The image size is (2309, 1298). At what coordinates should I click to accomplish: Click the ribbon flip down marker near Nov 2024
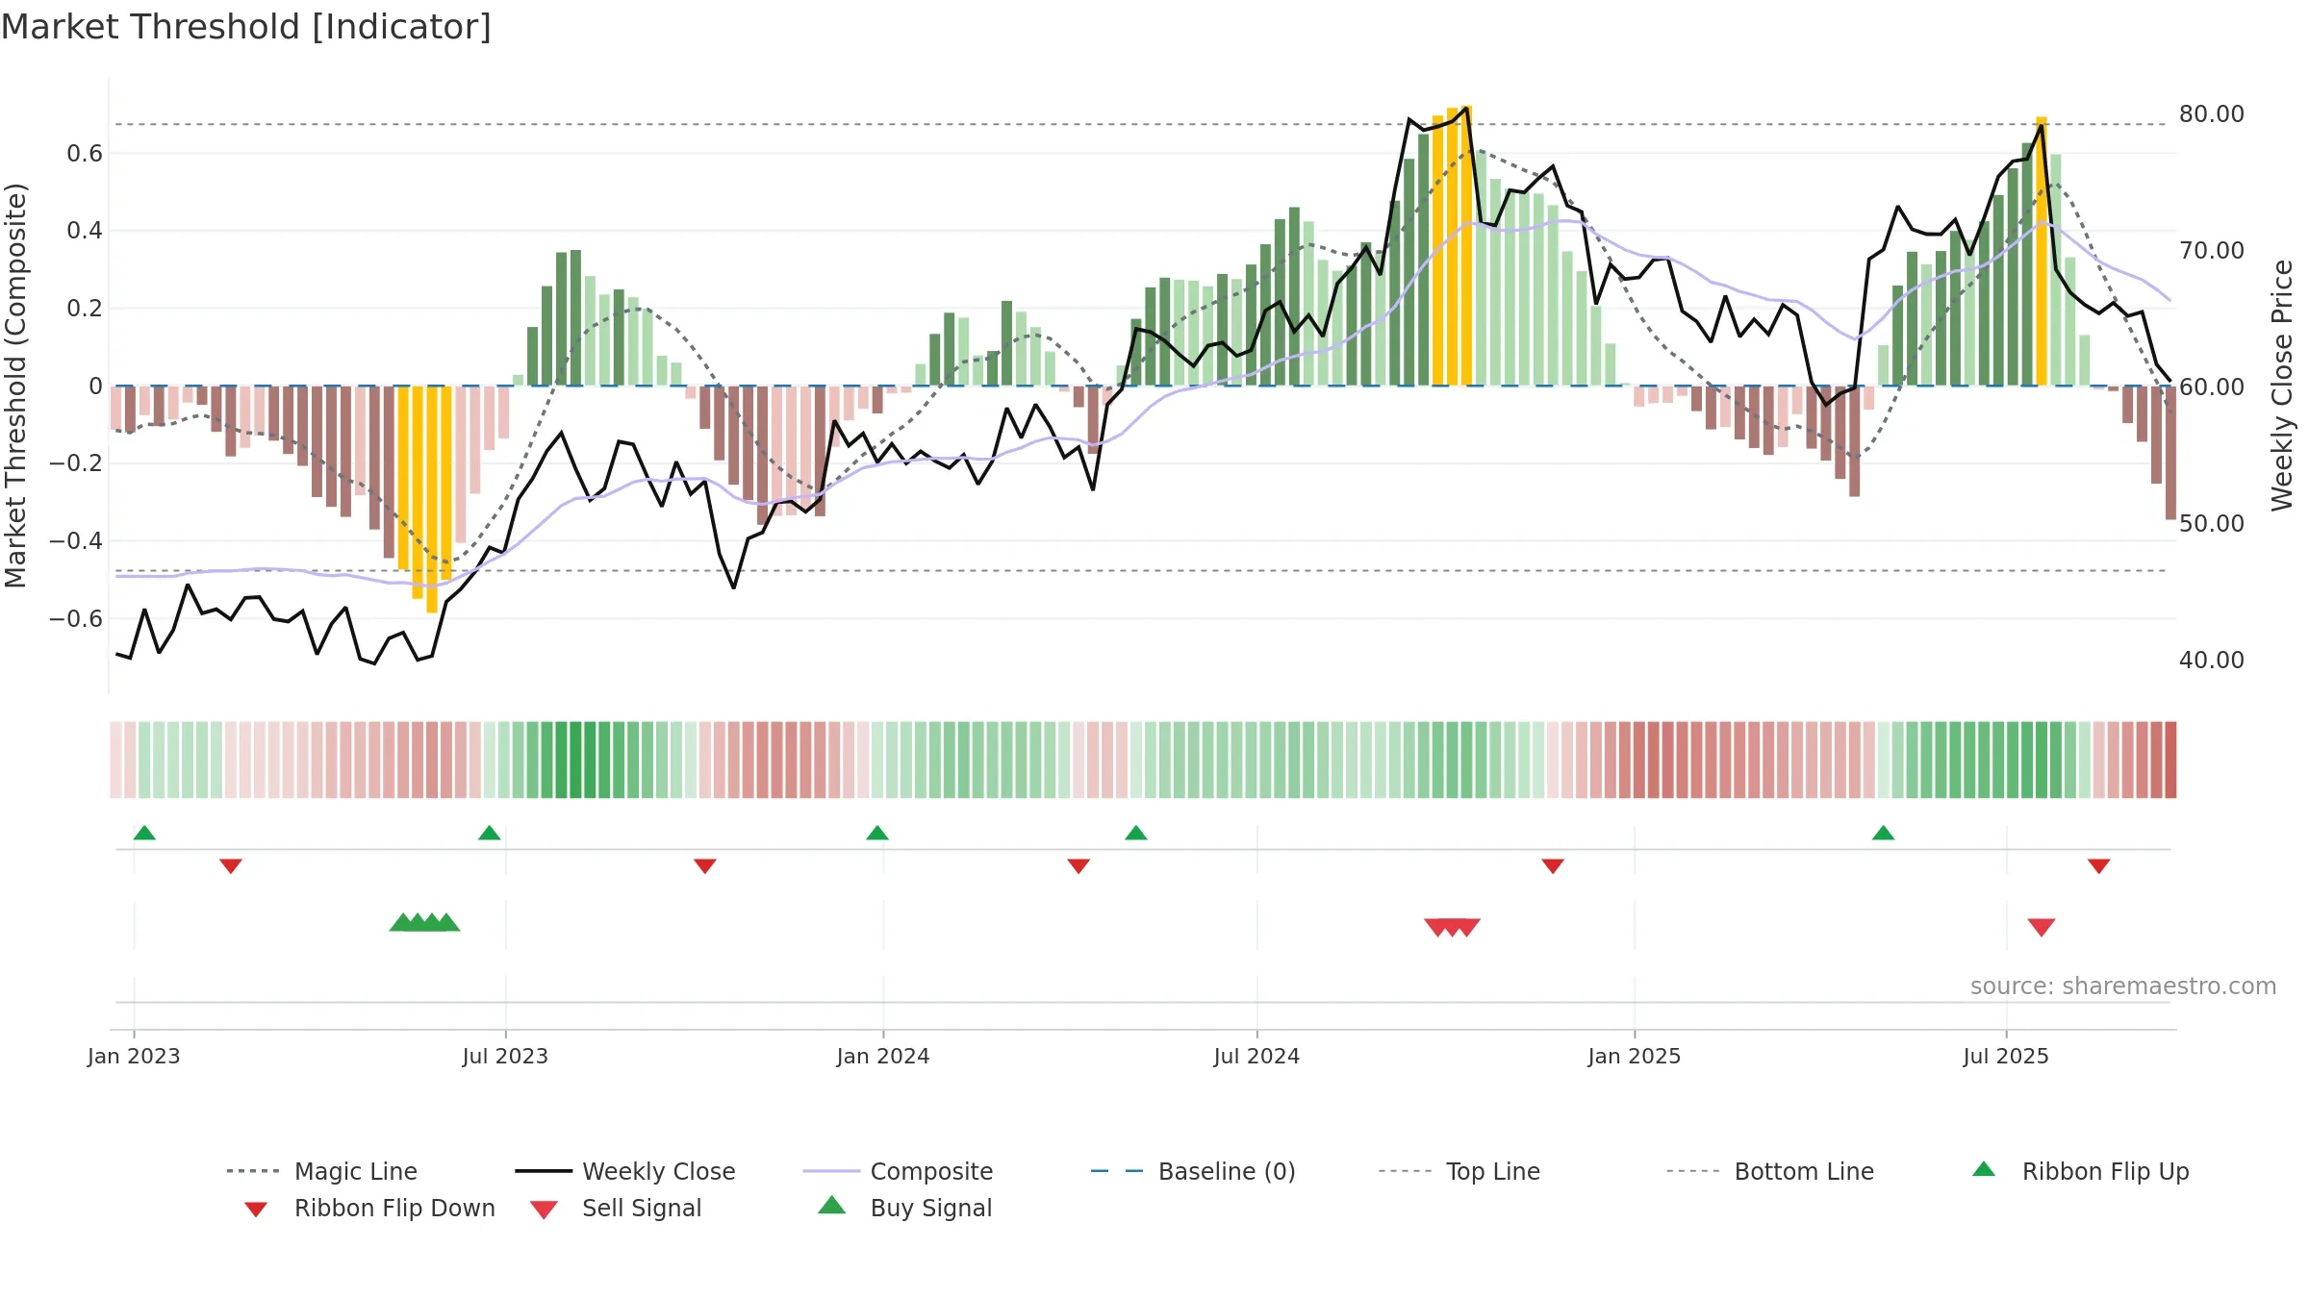pos(1553,866)
